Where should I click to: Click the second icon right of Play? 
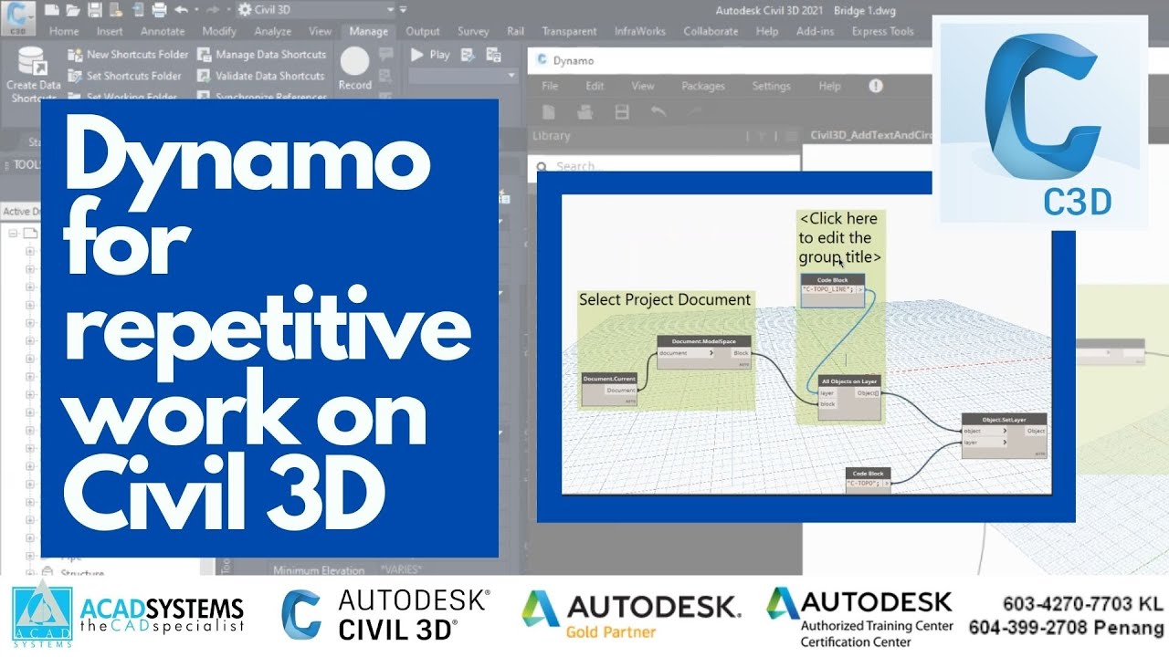pos(493,55)
